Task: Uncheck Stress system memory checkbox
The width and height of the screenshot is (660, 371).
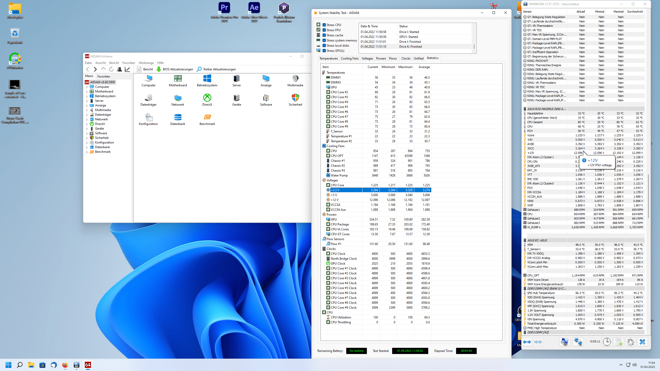Action: [x=324, y=40]
